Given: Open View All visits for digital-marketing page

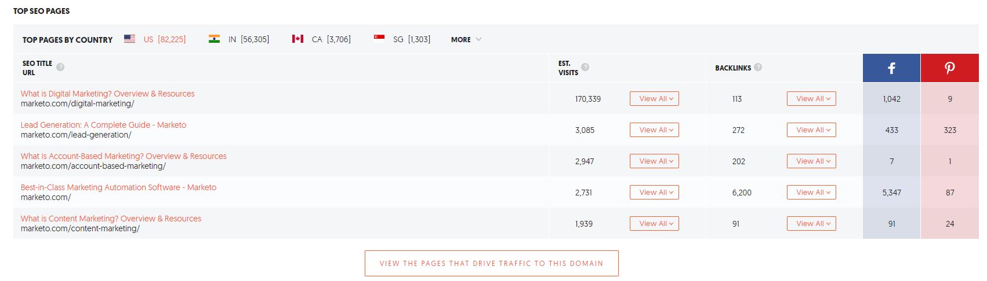Looking at the screenshot, I should click(x=654, y=99).
